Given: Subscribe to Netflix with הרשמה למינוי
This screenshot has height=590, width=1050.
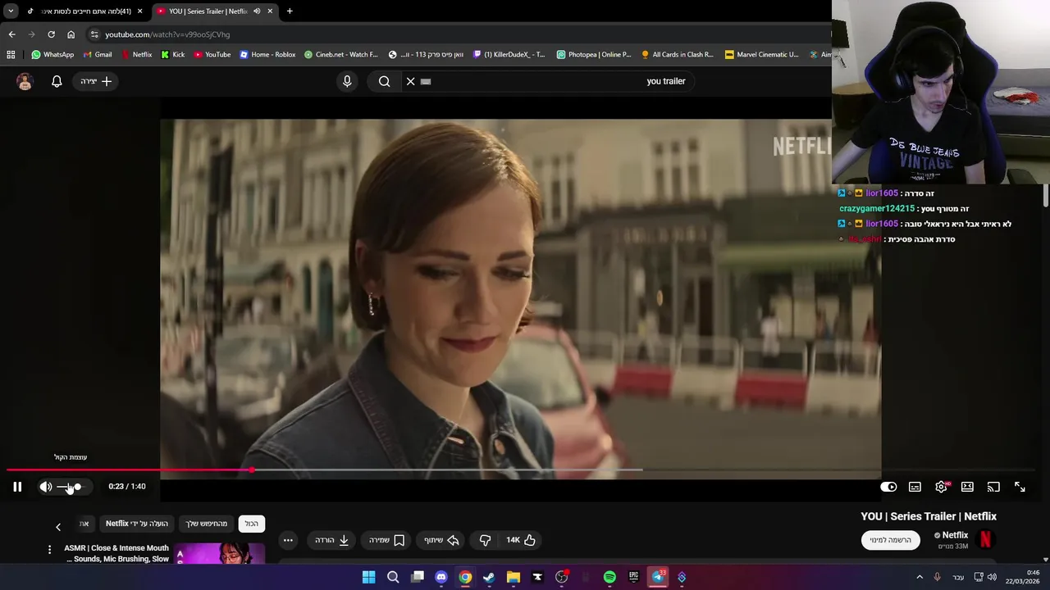Looking at the screenshot, I should (891, 540).
